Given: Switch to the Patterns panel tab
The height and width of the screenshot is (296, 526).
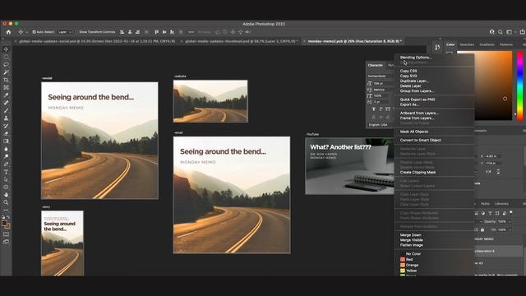Looking at the screenshot, I should click(506, 44).
